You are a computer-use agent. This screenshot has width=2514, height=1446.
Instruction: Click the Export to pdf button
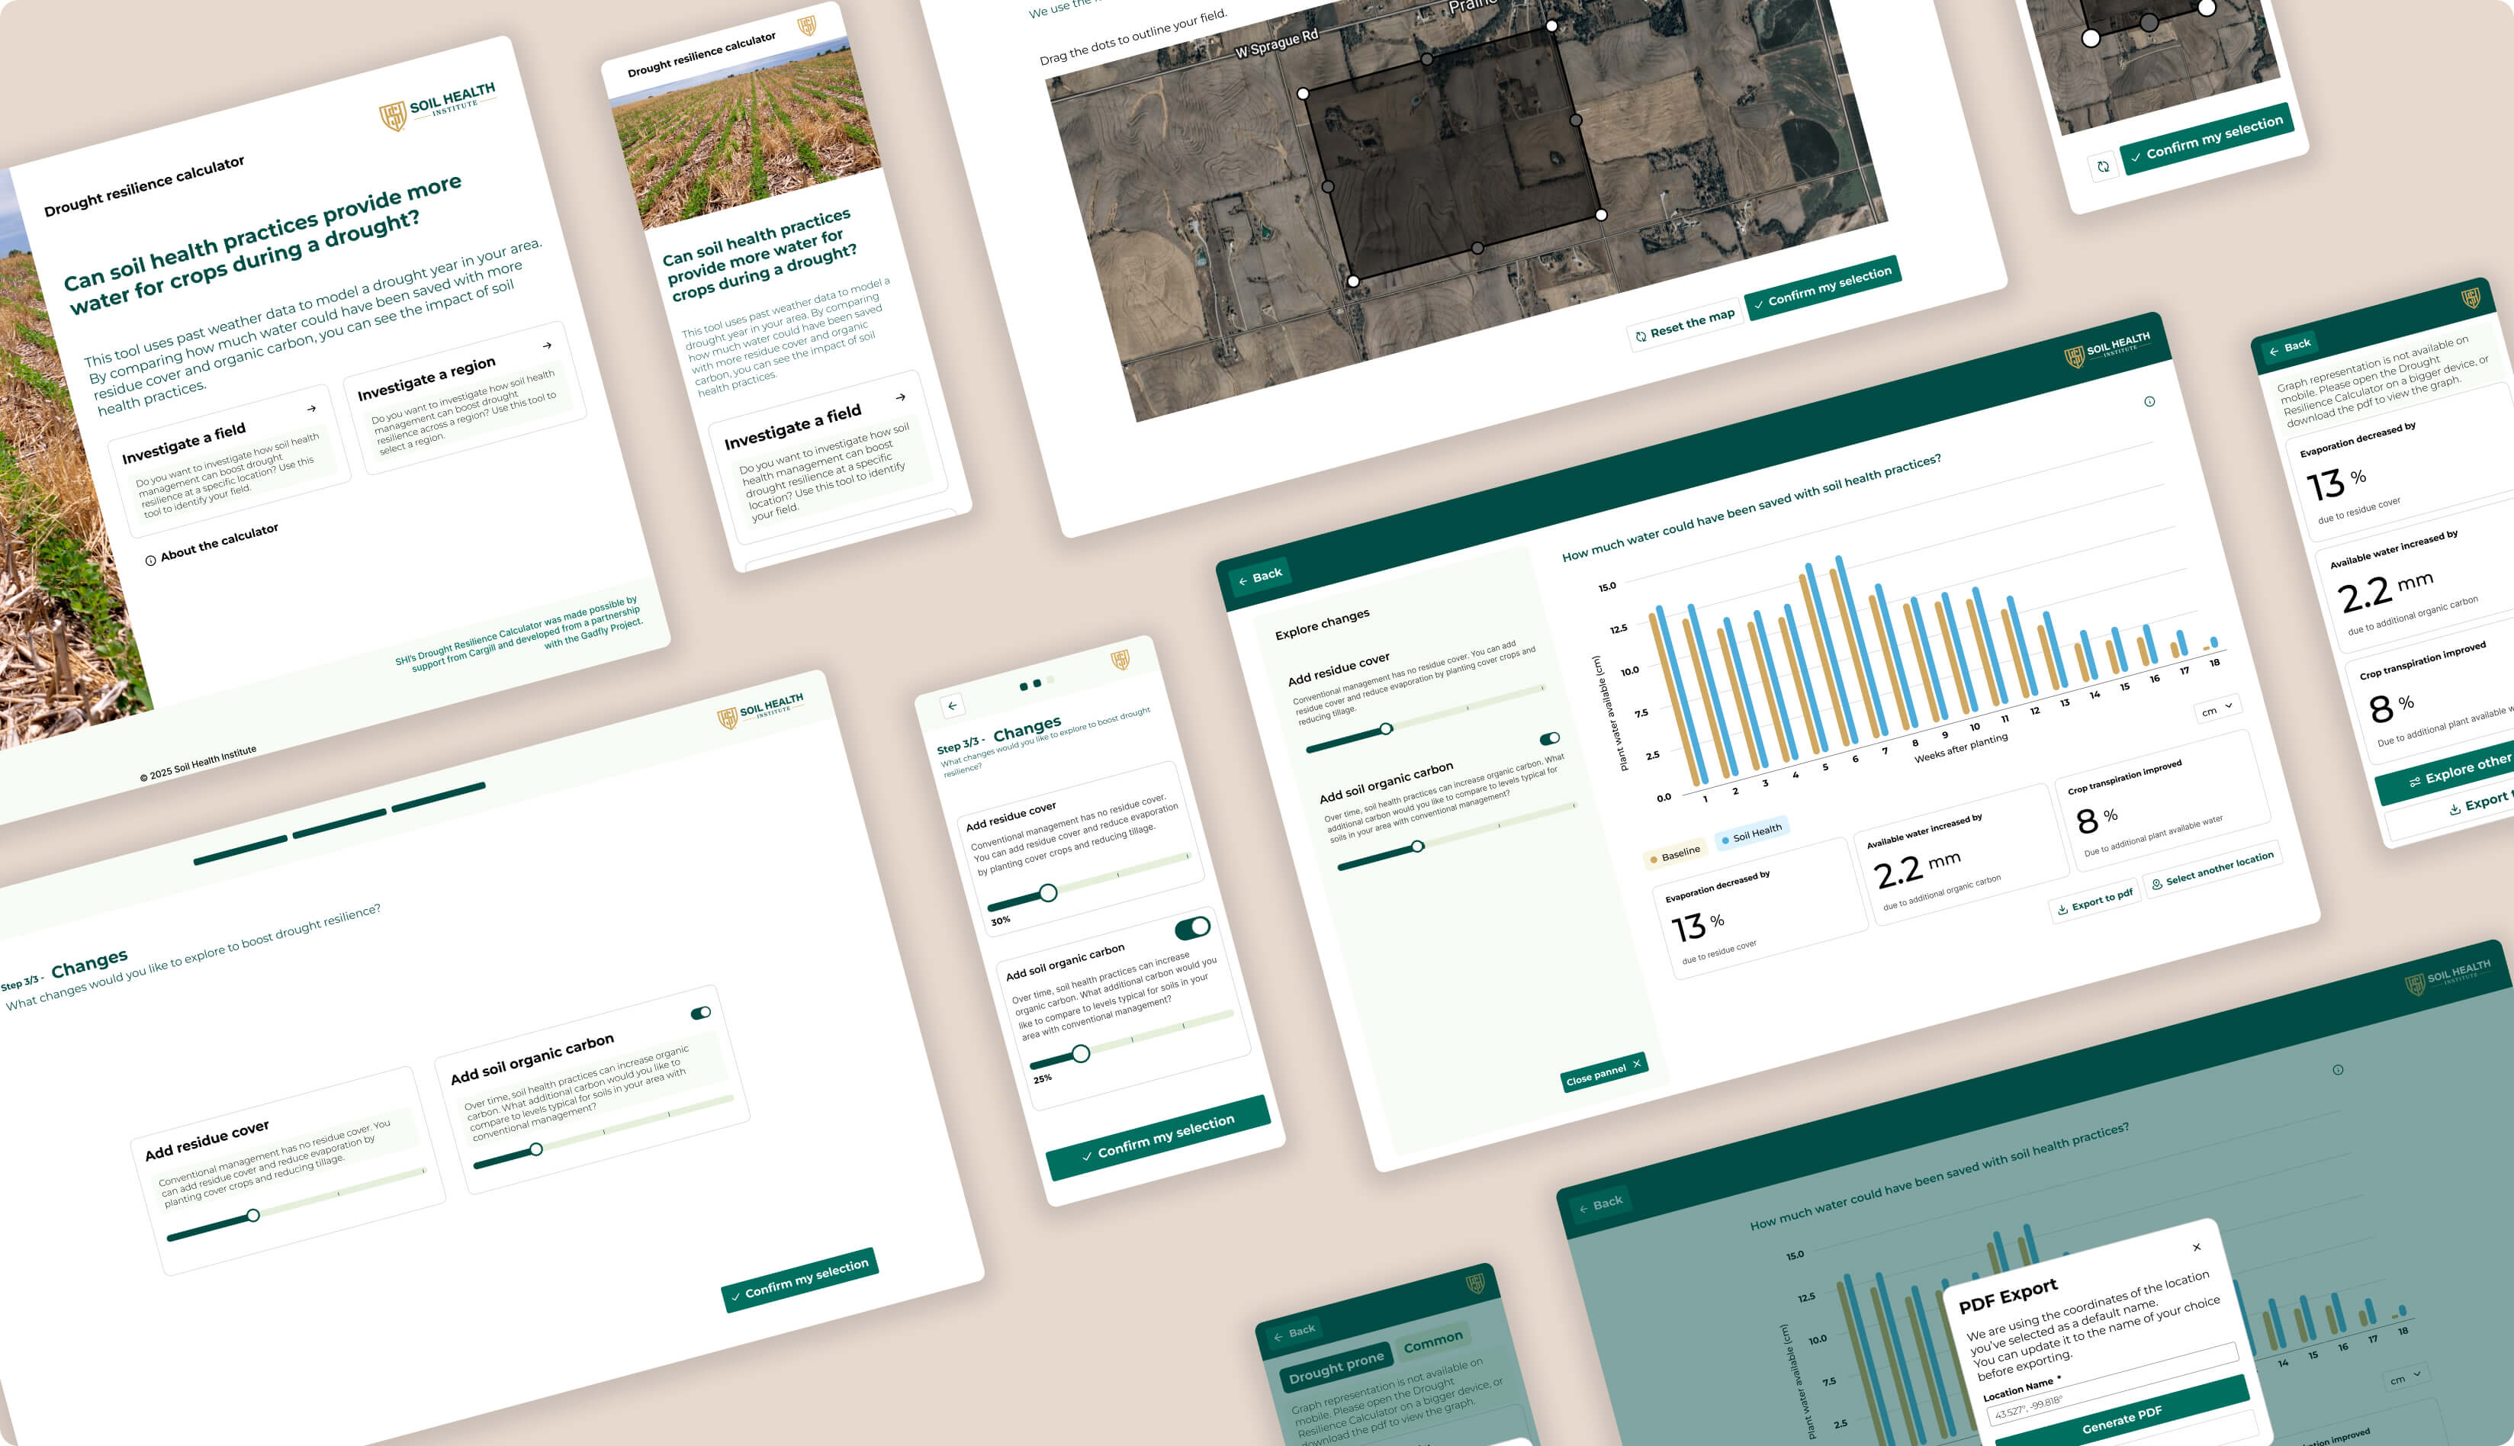(2094, 901)
